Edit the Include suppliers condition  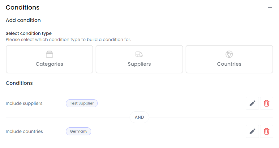click(x=252, y=103)
